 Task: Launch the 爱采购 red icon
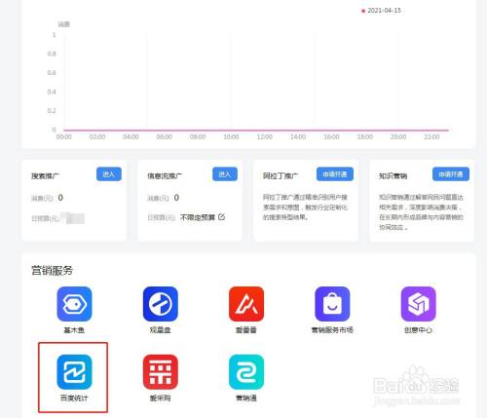[x=161, y=372]
